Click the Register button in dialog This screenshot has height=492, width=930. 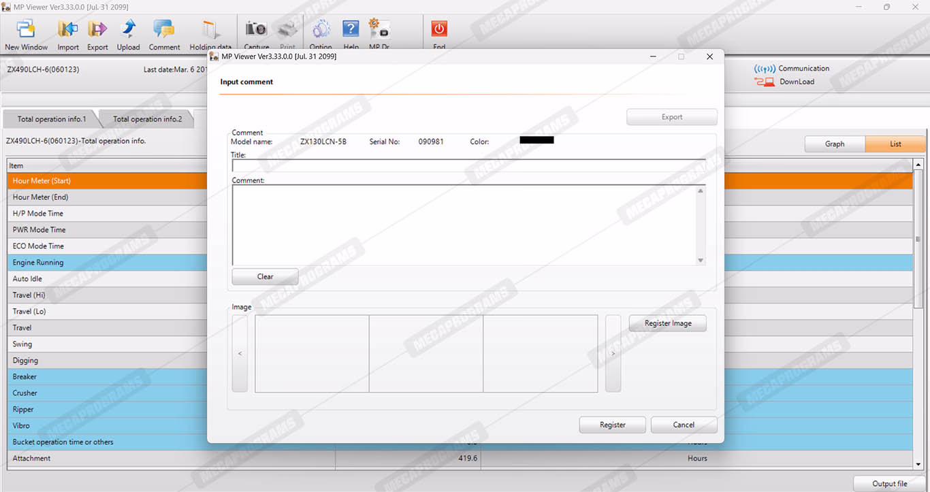[x=612, y=425]
